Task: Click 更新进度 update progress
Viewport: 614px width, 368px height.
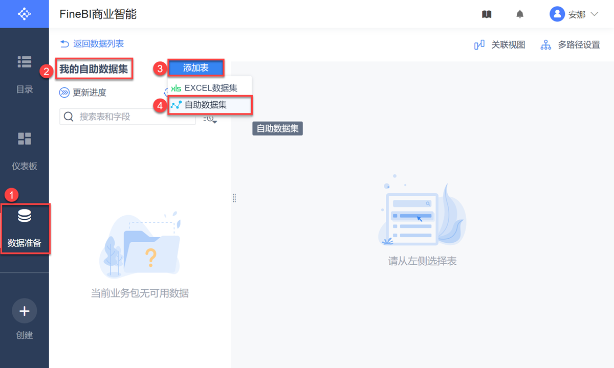Action: (83, 93)
